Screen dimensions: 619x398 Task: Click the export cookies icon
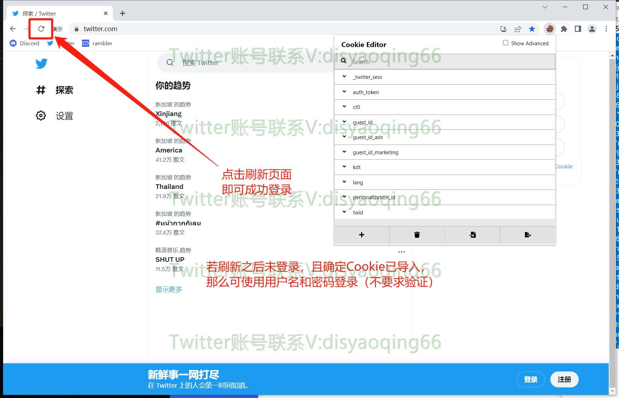[527, 235]
